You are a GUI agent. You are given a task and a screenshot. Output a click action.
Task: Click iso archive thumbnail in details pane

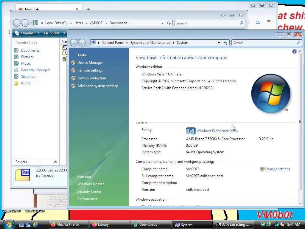click(23, 175)
